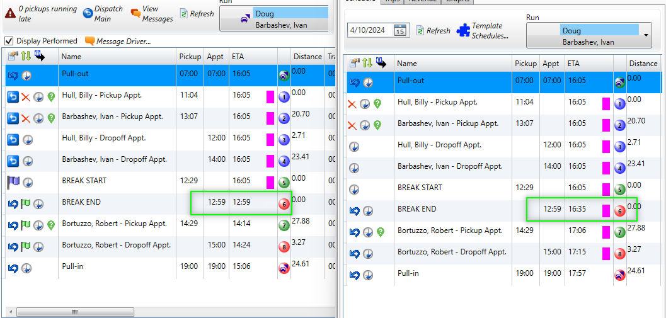Click the green location pin on left Bortuzzo pickup row
Screen dimensions: 666x318
[x=52, y=225]
